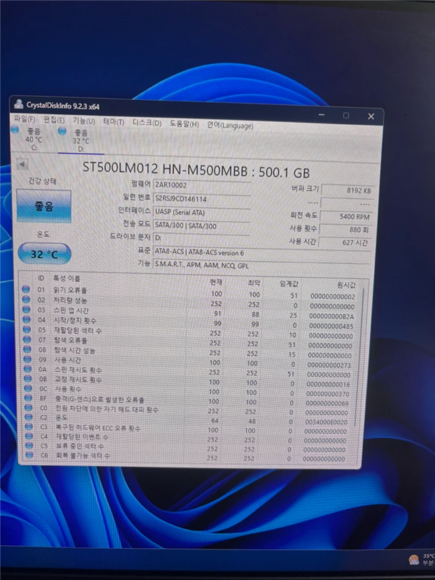Click status icon for 03 스핀 업 시간
The width and height of the screenshot is (435, 580).
click(x=26, y=309)
